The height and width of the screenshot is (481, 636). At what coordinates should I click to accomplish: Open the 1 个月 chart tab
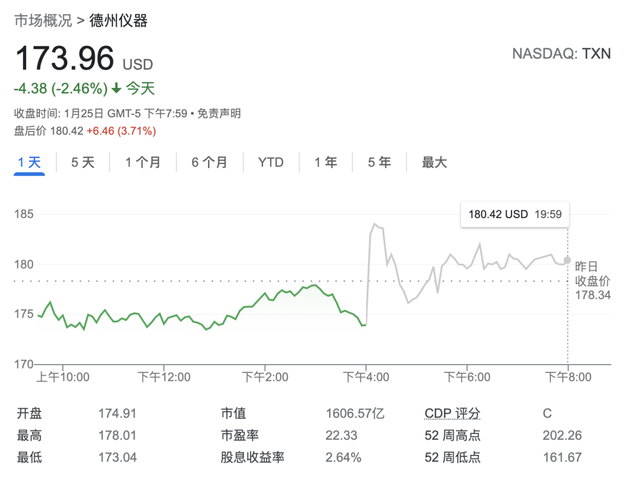pyautogui.click(x=143, y=163)
